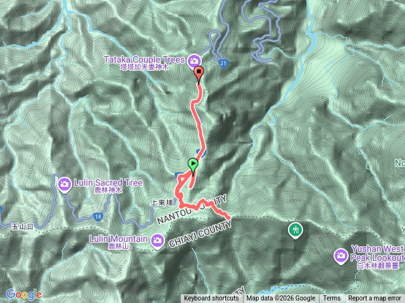Click the red end-point stop pin

(199, 74)
